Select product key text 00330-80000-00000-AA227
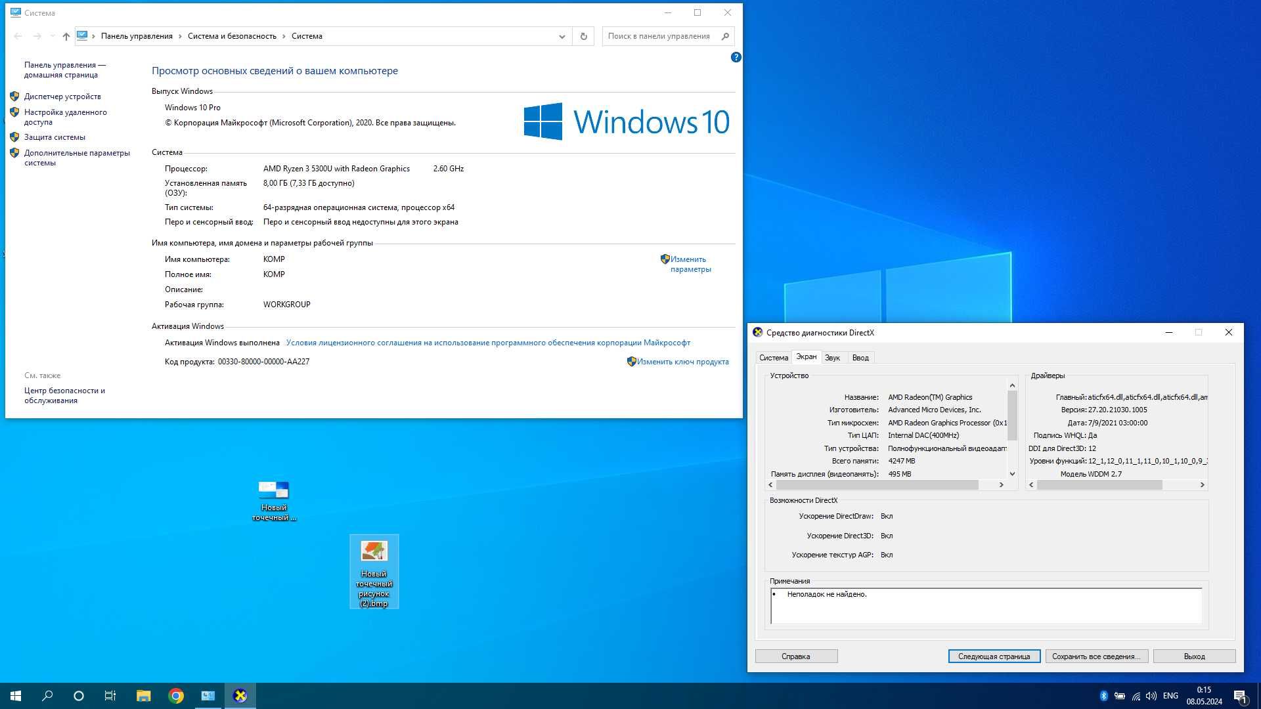 tap(263, 362)
